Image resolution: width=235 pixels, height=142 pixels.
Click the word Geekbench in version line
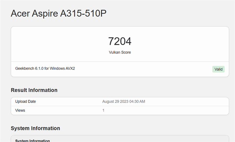point(25,68)
